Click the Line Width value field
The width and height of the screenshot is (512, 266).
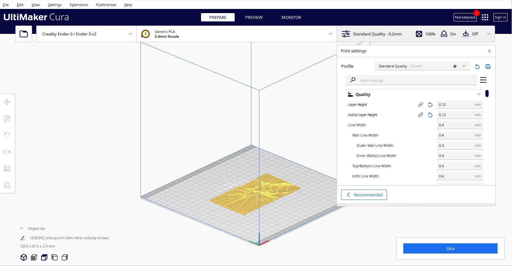click(460, 125)
